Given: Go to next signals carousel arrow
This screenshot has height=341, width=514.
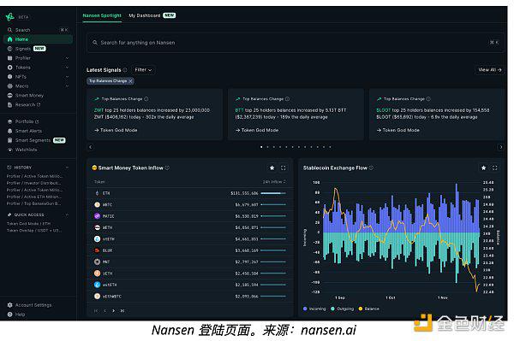Looking at the screenshot, I should (501, 147).
